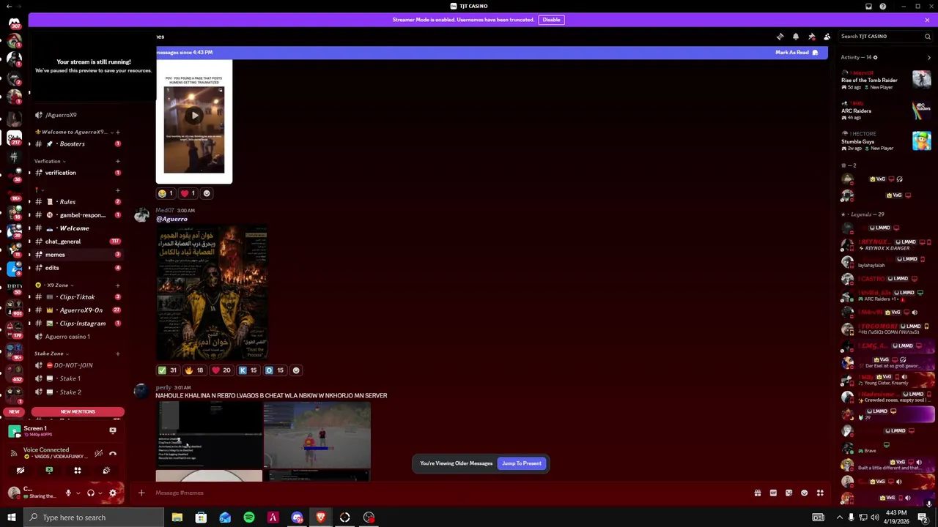Toggle K letter reaction showing 15
This screenshot has height=527, width=938.
point(248,370)
